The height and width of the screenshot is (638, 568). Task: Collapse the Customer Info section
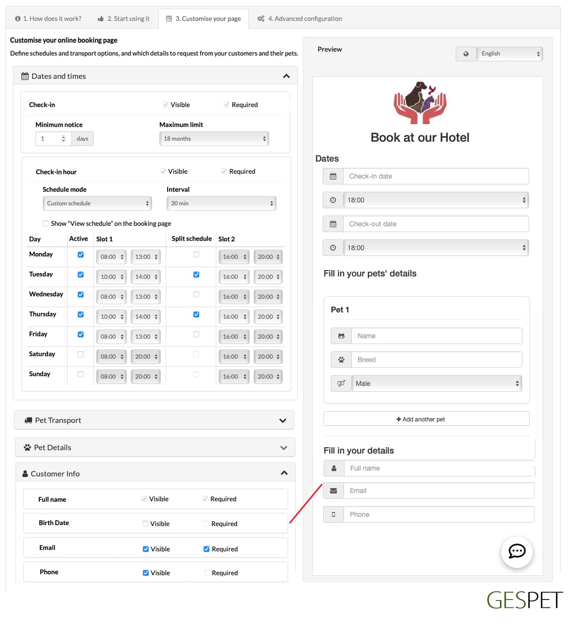click(x=284, y=474)
